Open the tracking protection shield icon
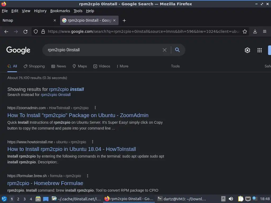The width and height of the screenshot is (271, 203). [36, 32]
